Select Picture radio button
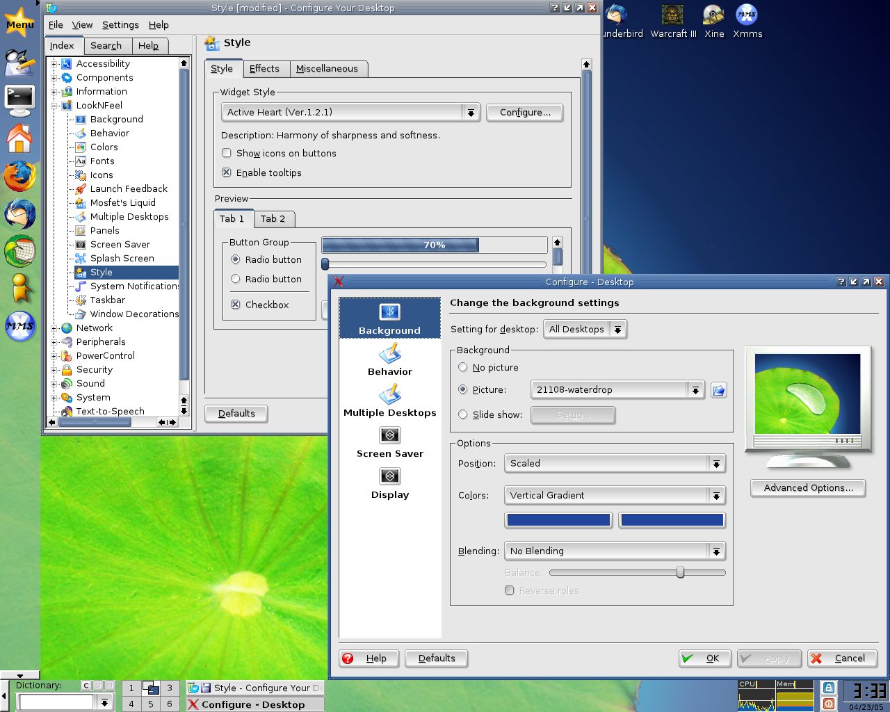890x712 pixels. (x=462, y=389)
